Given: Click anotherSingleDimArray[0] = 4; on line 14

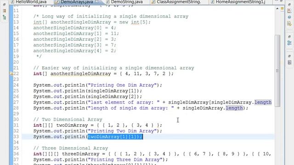Looking at the screenshot, I should coord(75,28).
